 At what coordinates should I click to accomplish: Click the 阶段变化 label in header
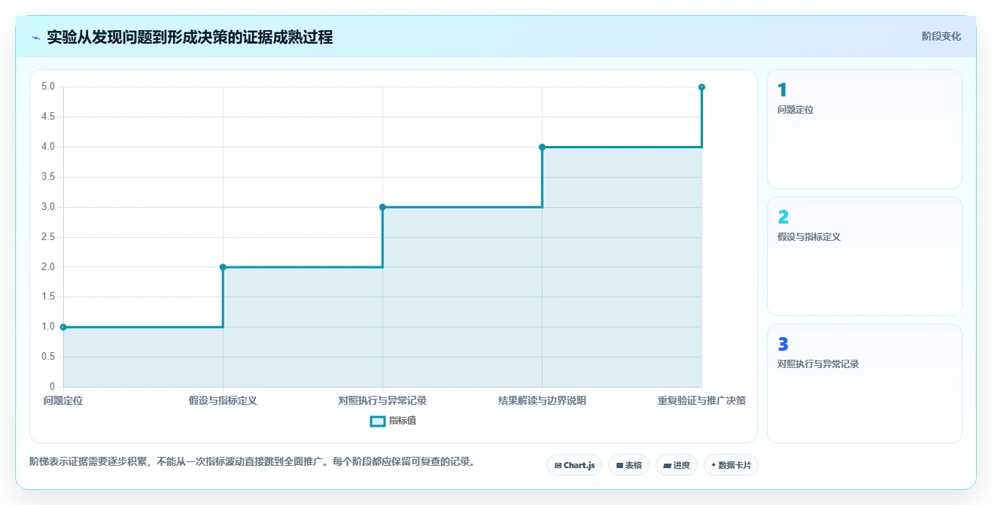(941, 36)
